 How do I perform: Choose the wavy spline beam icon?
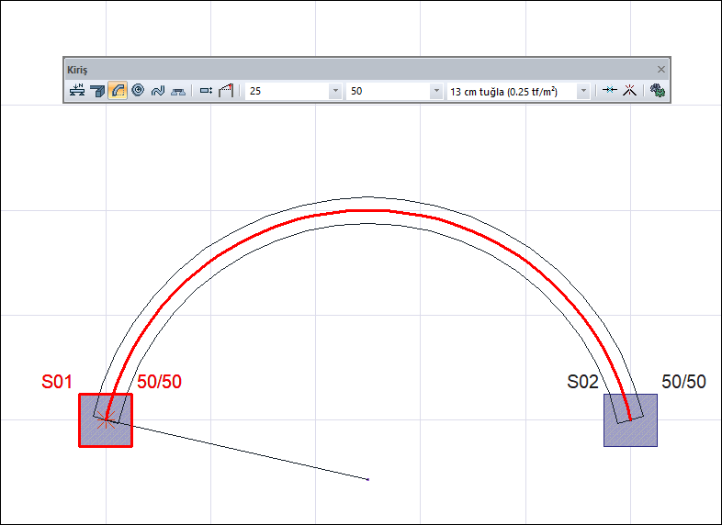pos(158,91)
